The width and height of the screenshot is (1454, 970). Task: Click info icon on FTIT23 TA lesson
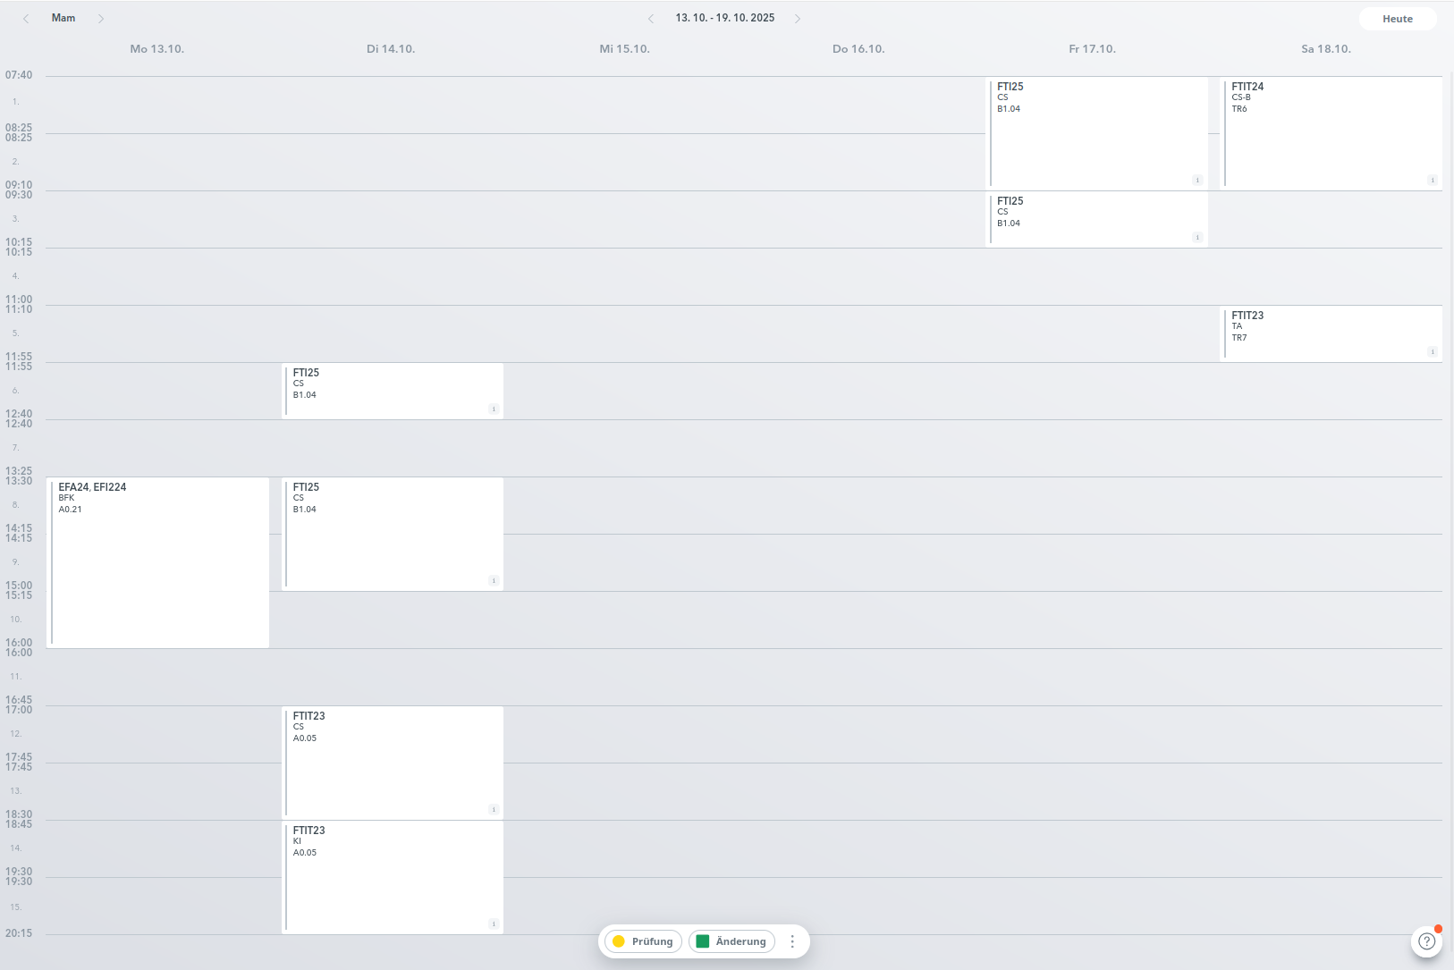(x=1432, y=352)
